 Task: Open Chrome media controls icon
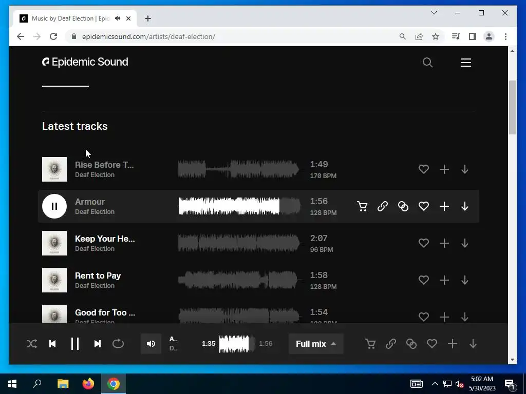pyautogui.click(x=456, y=36)
